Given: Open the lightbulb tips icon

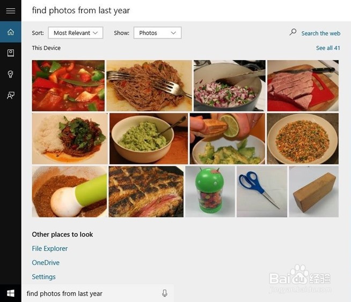Looking at the screenshot, I should (10, 74).
